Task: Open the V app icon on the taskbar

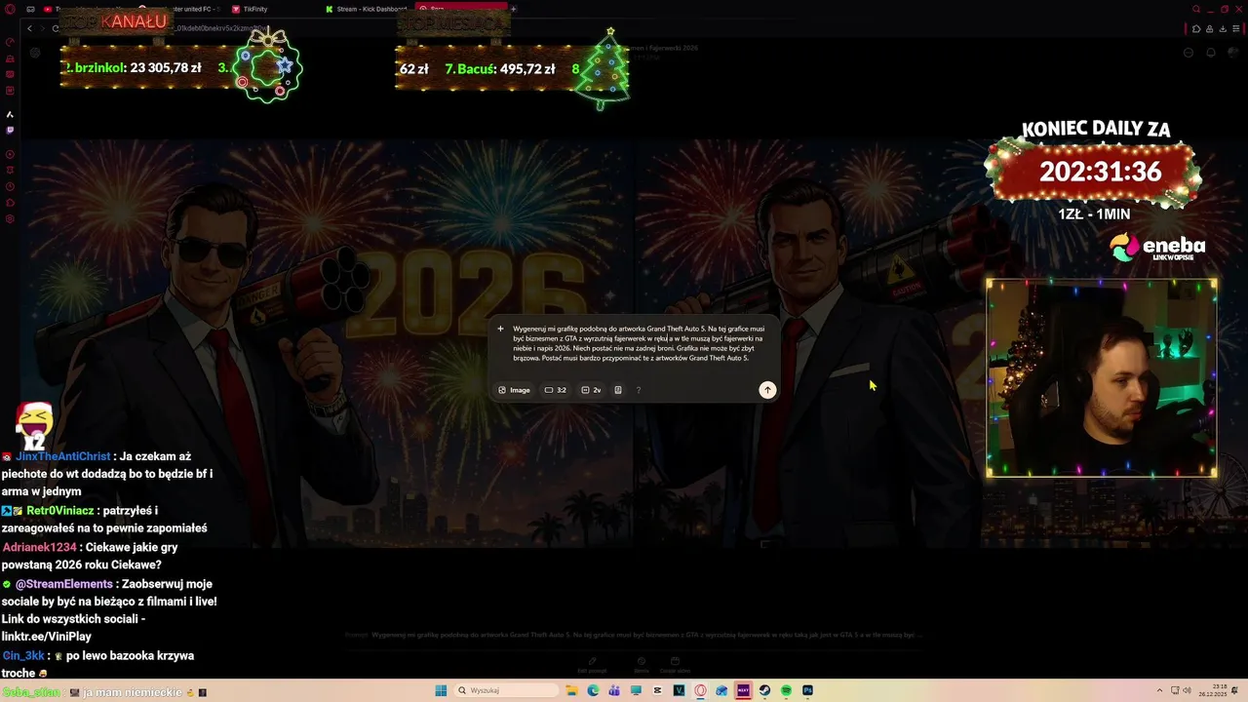Action: (x=679, y=690)
